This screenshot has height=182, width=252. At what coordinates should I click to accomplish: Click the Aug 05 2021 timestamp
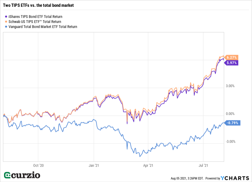click(x=187, y=178)
